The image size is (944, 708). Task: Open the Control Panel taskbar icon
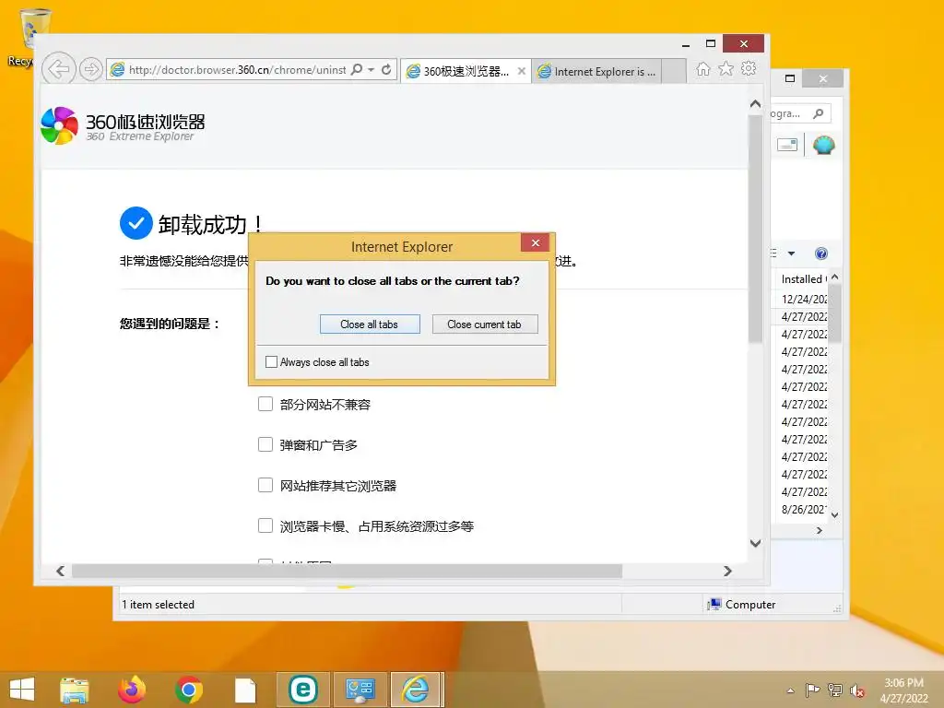pos(360,690)
